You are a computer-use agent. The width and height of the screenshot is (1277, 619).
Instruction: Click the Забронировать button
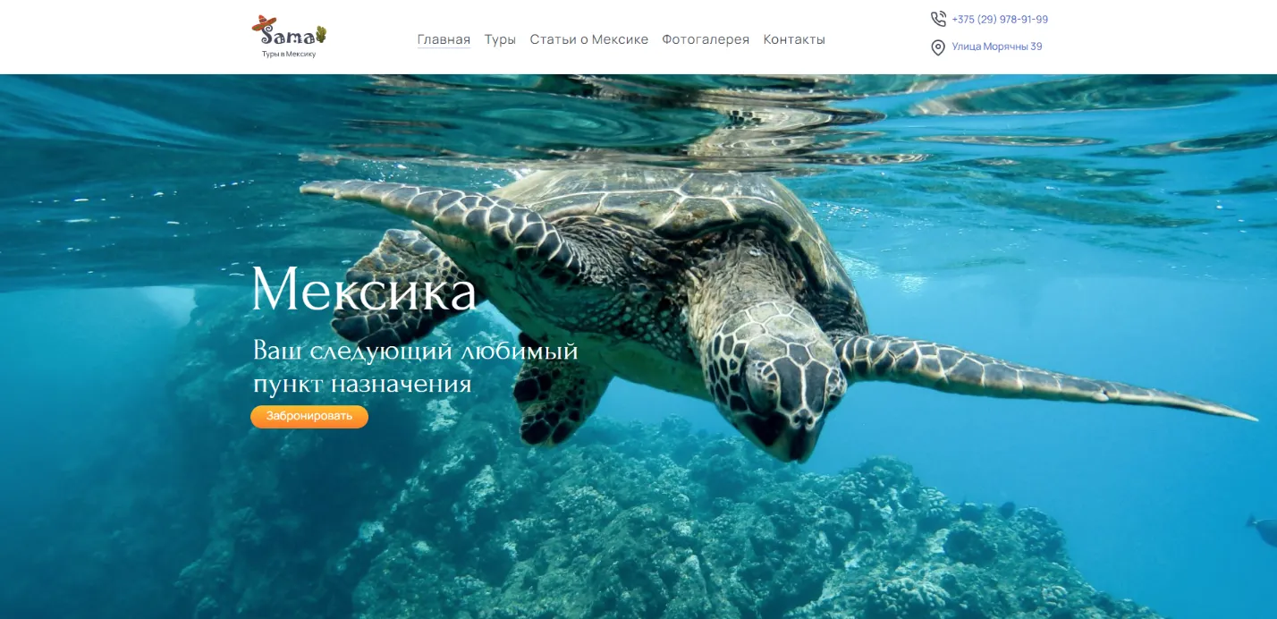pos(309,417)
